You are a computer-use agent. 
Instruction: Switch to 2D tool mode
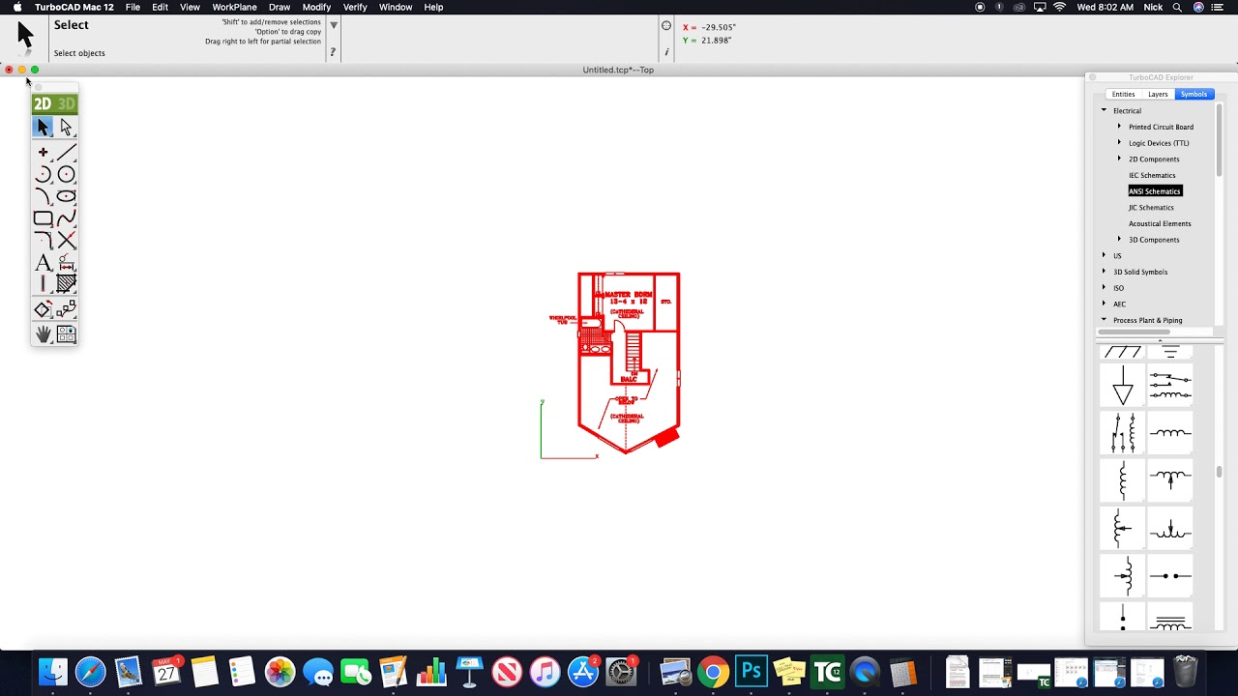pos(43,103)
